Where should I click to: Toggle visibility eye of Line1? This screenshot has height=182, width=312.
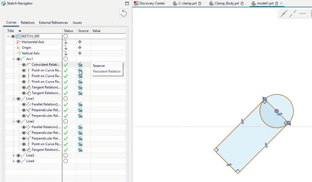pyautogui.click(x=19, y=99)
